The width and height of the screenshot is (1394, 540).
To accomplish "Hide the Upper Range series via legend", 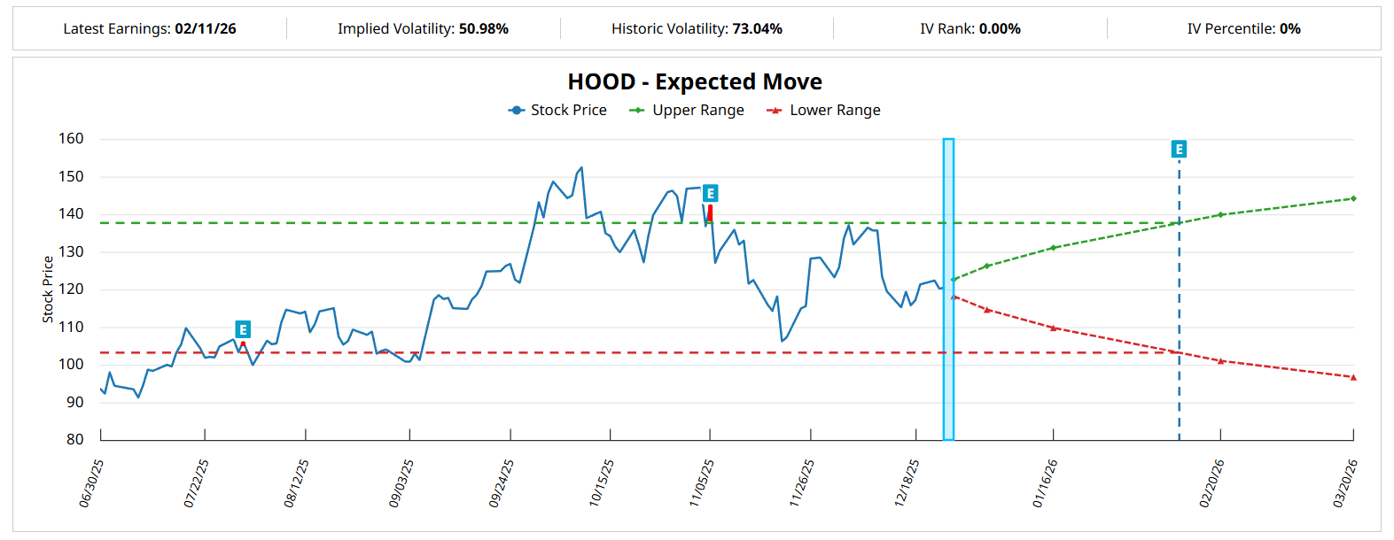I will coord(687,110).
